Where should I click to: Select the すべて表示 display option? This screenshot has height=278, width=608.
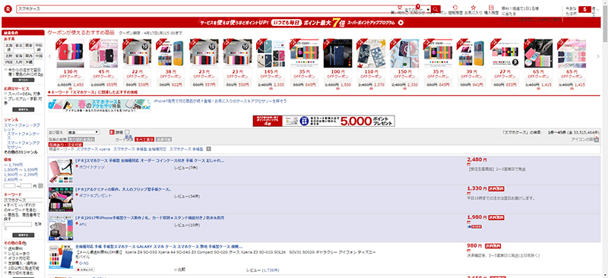(x=144, y=140)
